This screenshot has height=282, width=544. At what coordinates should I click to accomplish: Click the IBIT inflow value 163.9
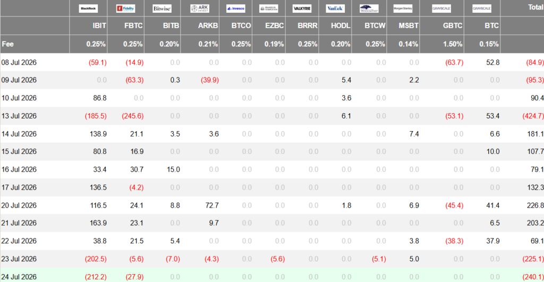(x=98, y=223)
